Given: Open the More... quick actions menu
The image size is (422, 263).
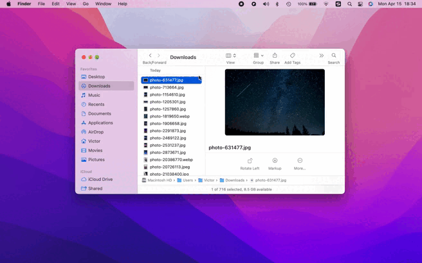Looking at the screenshot, I should coord(300,164).
